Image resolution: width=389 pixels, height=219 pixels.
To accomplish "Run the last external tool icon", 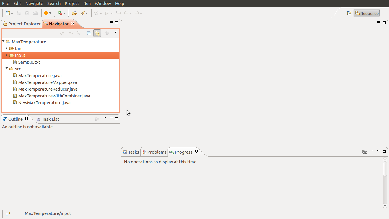I will [x=59, y=13].
